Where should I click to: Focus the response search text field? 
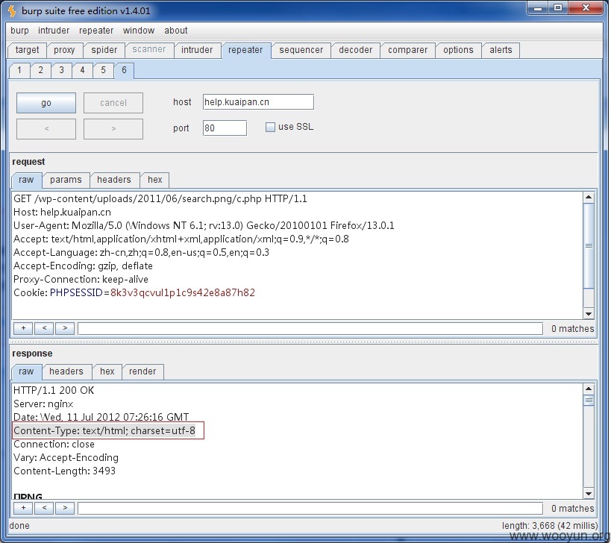coord(310,509)
